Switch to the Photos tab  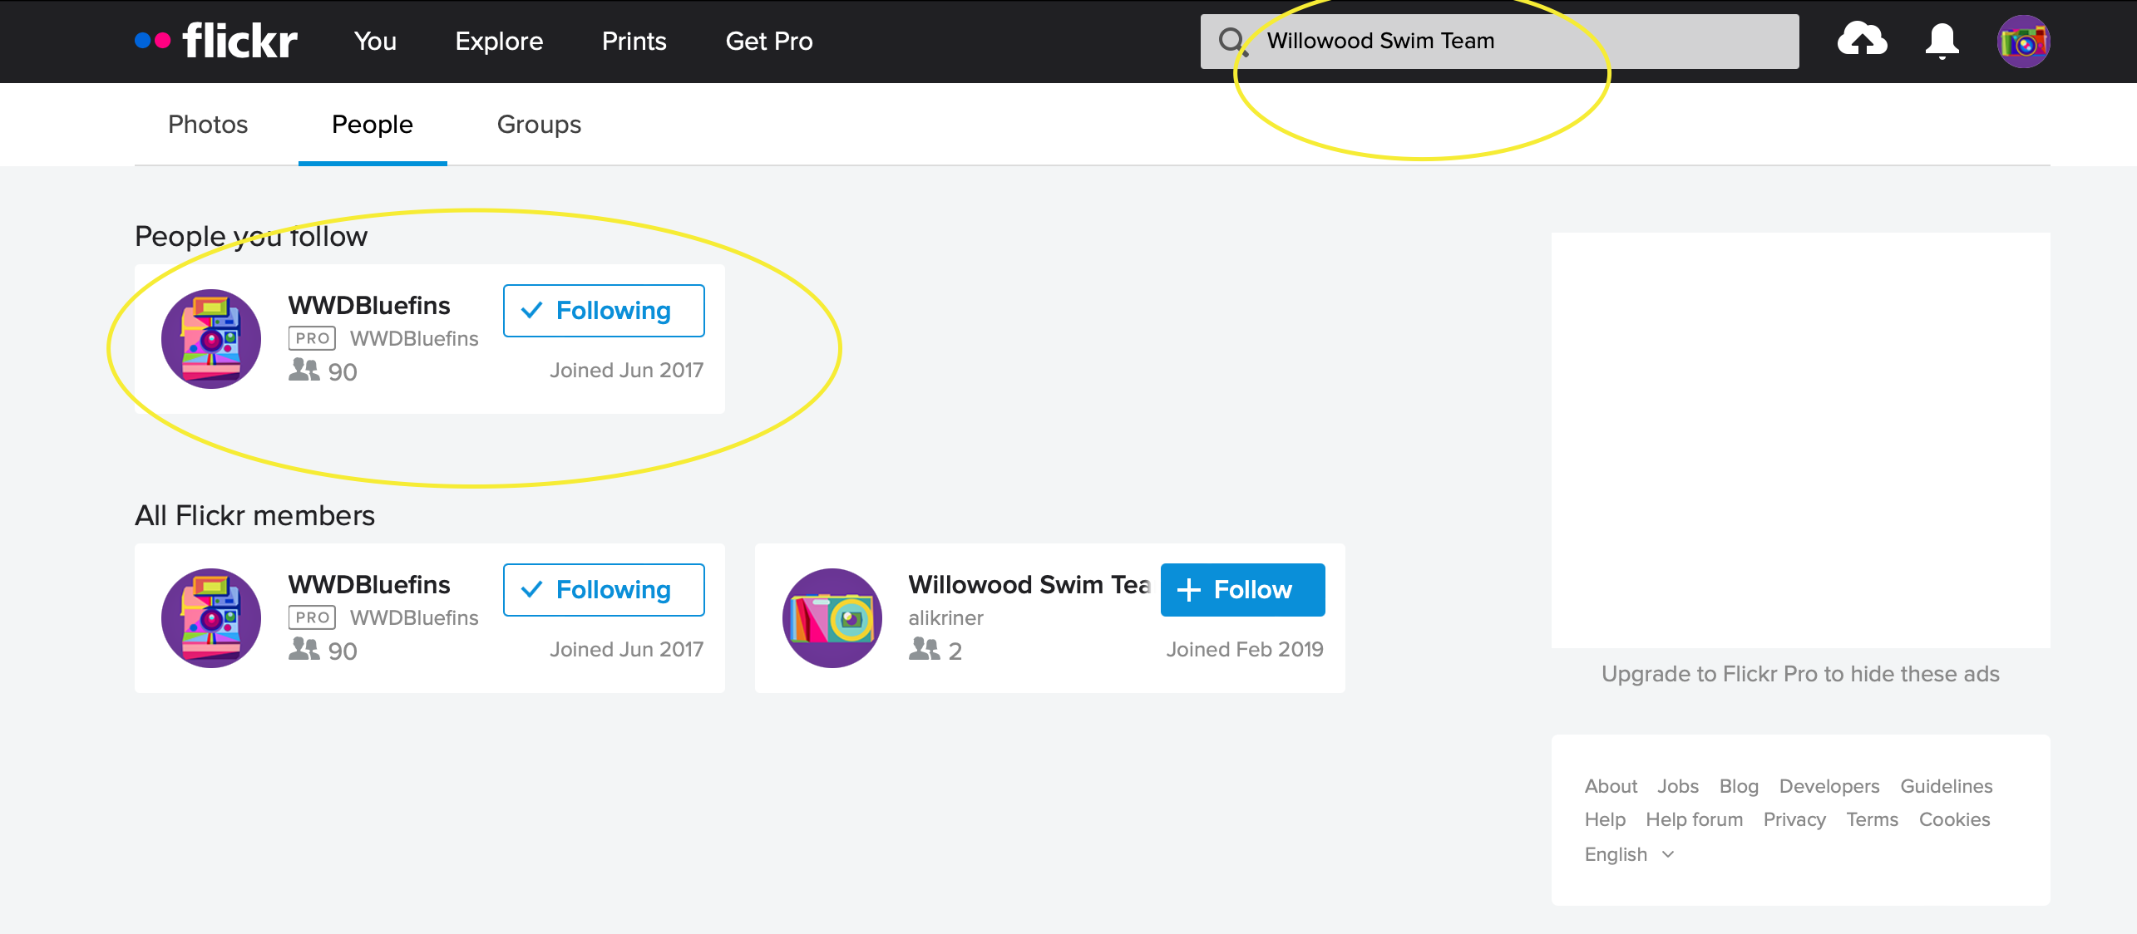(208, 125)
